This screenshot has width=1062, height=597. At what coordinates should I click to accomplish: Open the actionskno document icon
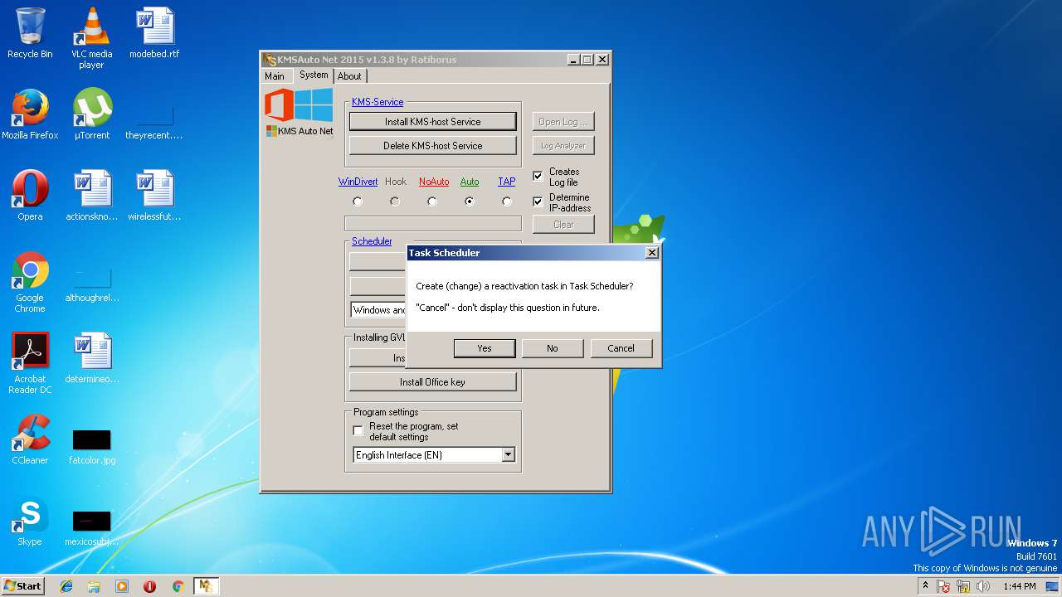[92, 196]
